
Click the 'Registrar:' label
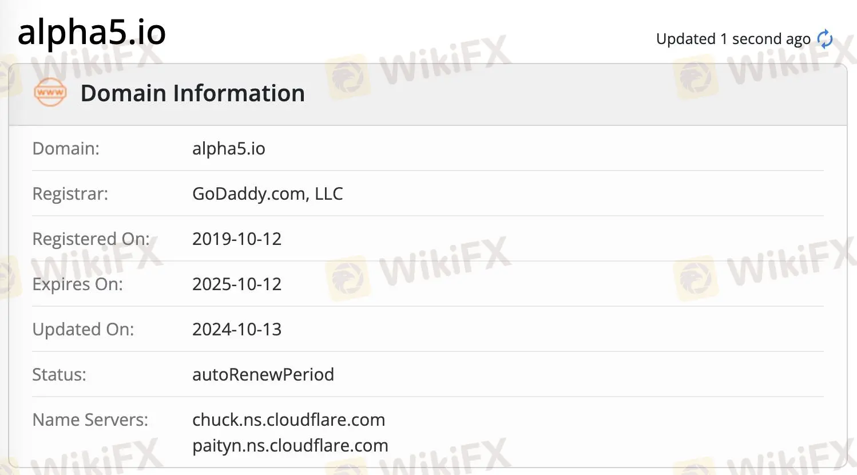point(70,193)
